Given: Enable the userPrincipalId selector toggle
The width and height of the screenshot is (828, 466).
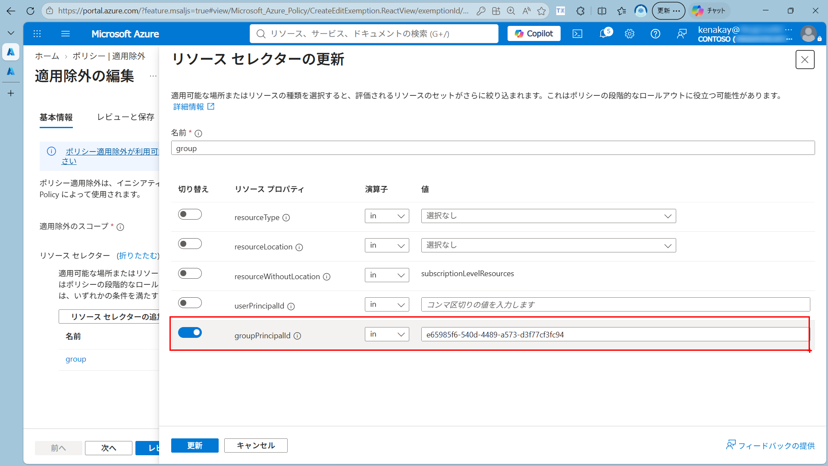Looking at the screenshot, I should coord(190,303).
